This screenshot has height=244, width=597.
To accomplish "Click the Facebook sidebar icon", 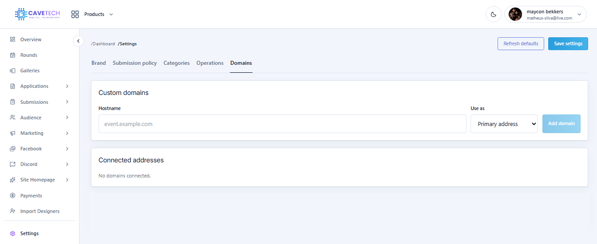I will [x=12, y=149].
